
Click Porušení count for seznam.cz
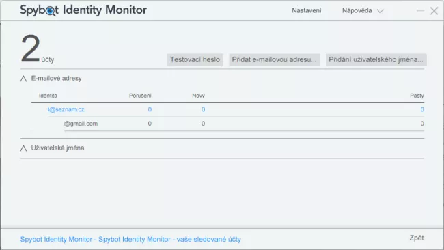pos(150,109)
